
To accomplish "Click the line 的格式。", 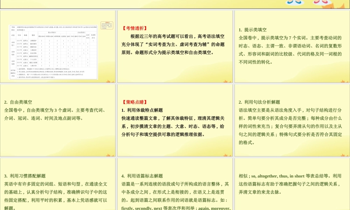I will point(247,142).
